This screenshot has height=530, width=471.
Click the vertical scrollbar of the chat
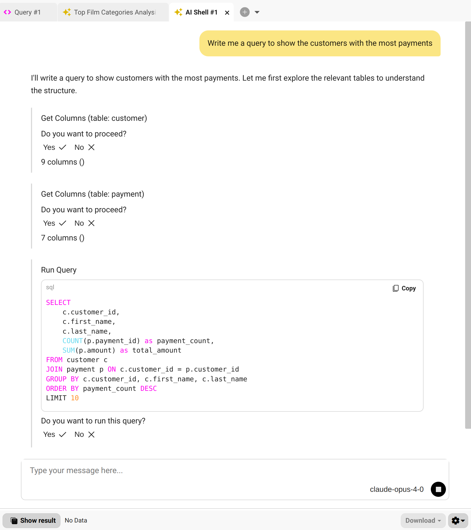pyautogui.click(x=468, y=225)
